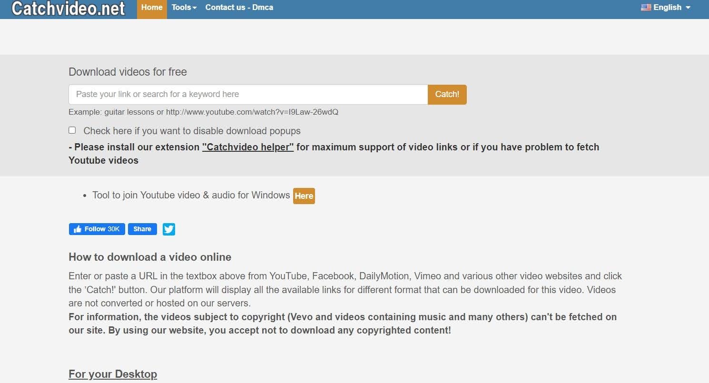Expand the Tools dropdown menu
Image resolution: width=709 pixels, height=383 pixels.
(184, 8)
